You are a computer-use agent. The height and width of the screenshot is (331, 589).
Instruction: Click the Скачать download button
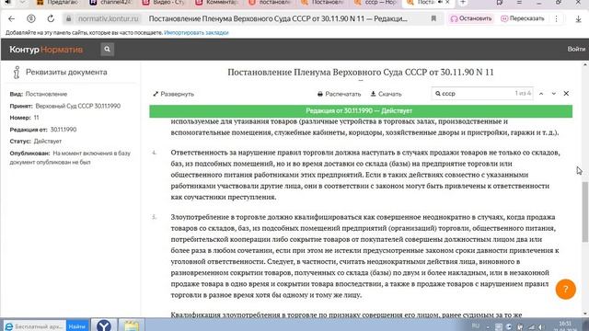tap(386, 94)
